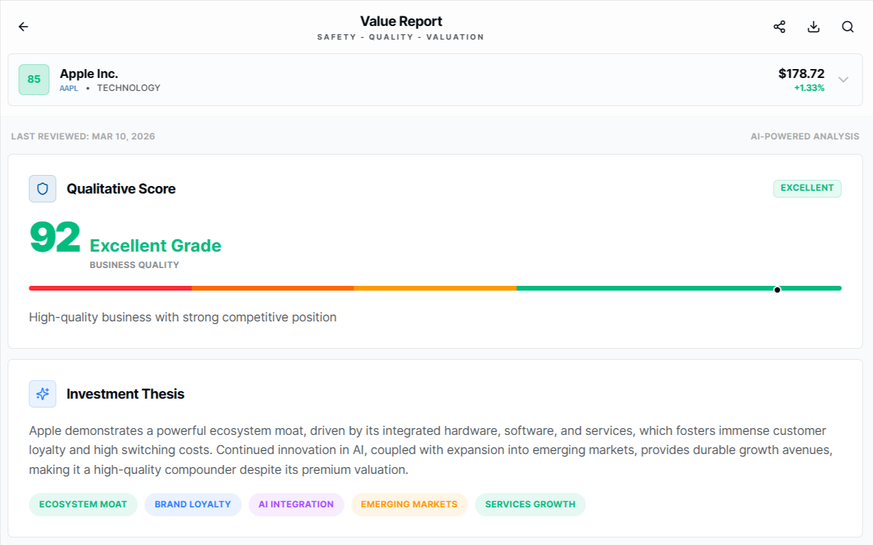Click the Value Report title
The height and width of the screenshot is (545, 873).
[402, 21]
